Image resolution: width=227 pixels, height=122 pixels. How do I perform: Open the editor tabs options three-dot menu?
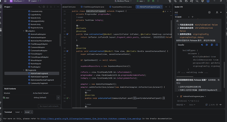tap(170, 7)
